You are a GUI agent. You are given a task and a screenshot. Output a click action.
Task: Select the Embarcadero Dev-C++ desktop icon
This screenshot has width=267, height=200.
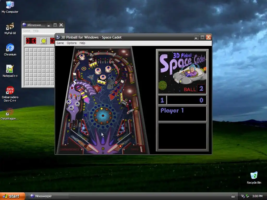[10, 94]
